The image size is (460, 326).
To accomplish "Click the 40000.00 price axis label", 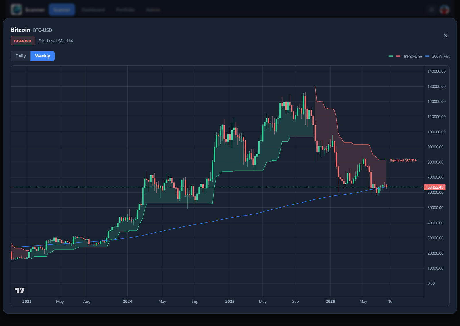I will [x=435, y=223].
